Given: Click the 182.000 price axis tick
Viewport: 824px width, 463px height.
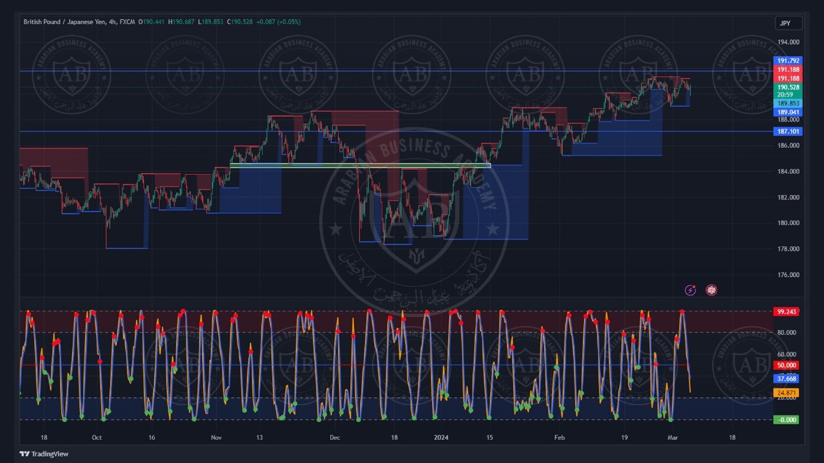Looking at the screenshot, I should coord(788,197).
